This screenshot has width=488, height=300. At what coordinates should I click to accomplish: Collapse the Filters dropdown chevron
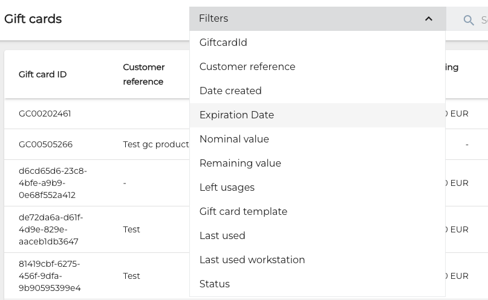point(429,19)
